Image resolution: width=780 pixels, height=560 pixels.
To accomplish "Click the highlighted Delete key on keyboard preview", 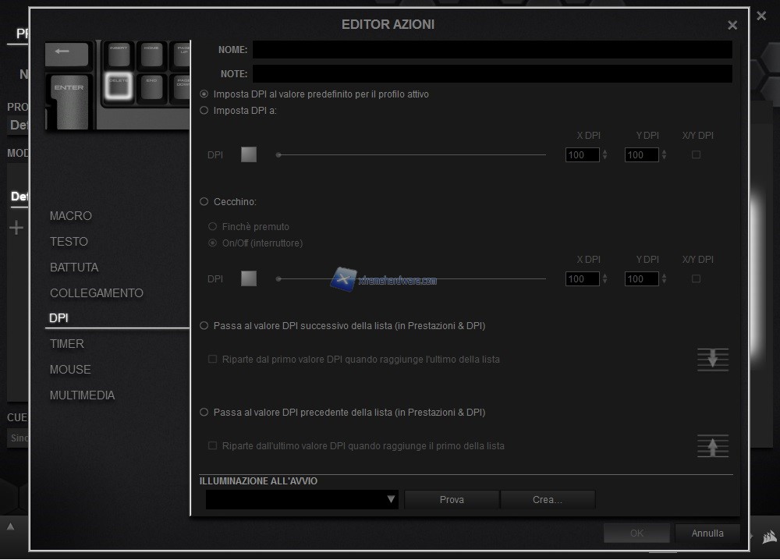I will coord(118,86).
